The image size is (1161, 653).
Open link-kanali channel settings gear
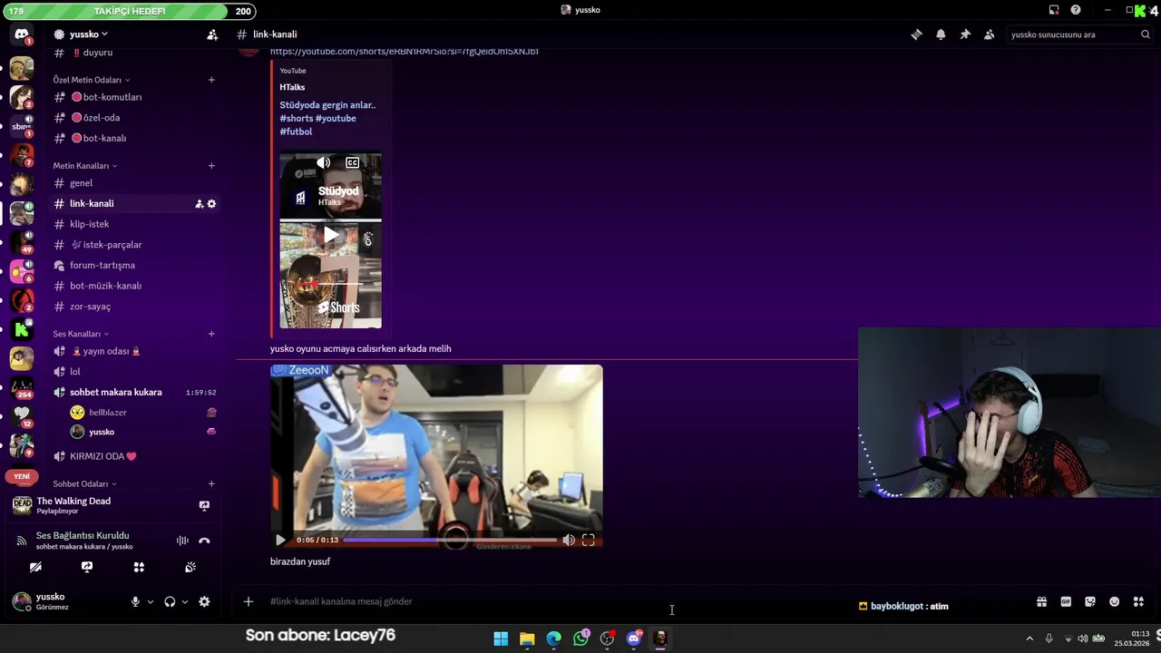tap(211, 204)
